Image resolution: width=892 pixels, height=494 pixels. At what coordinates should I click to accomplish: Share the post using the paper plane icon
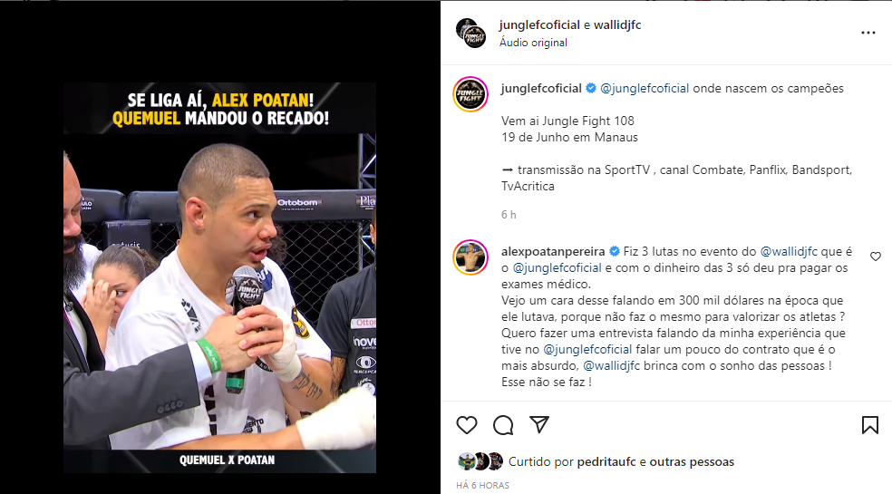point(539,424)
